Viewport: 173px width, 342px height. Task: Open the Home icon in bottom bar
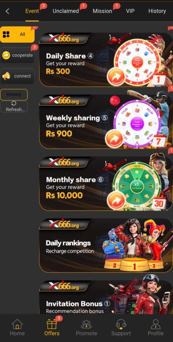click(x=17, y=324)
